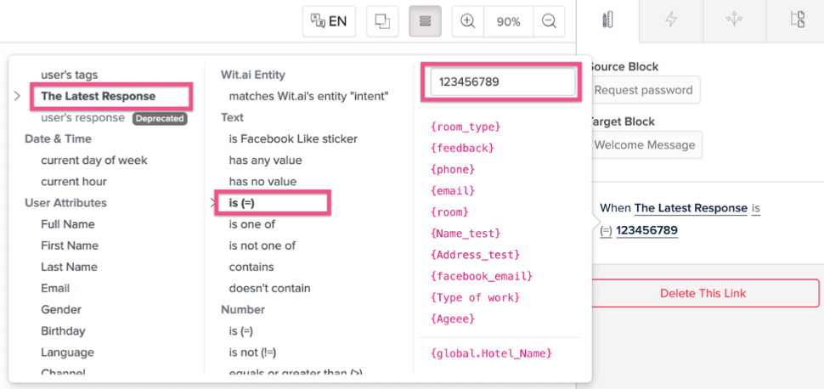Click the Welcome Message target block
This screenshot has width=824, height=389.
coord(644,144)
